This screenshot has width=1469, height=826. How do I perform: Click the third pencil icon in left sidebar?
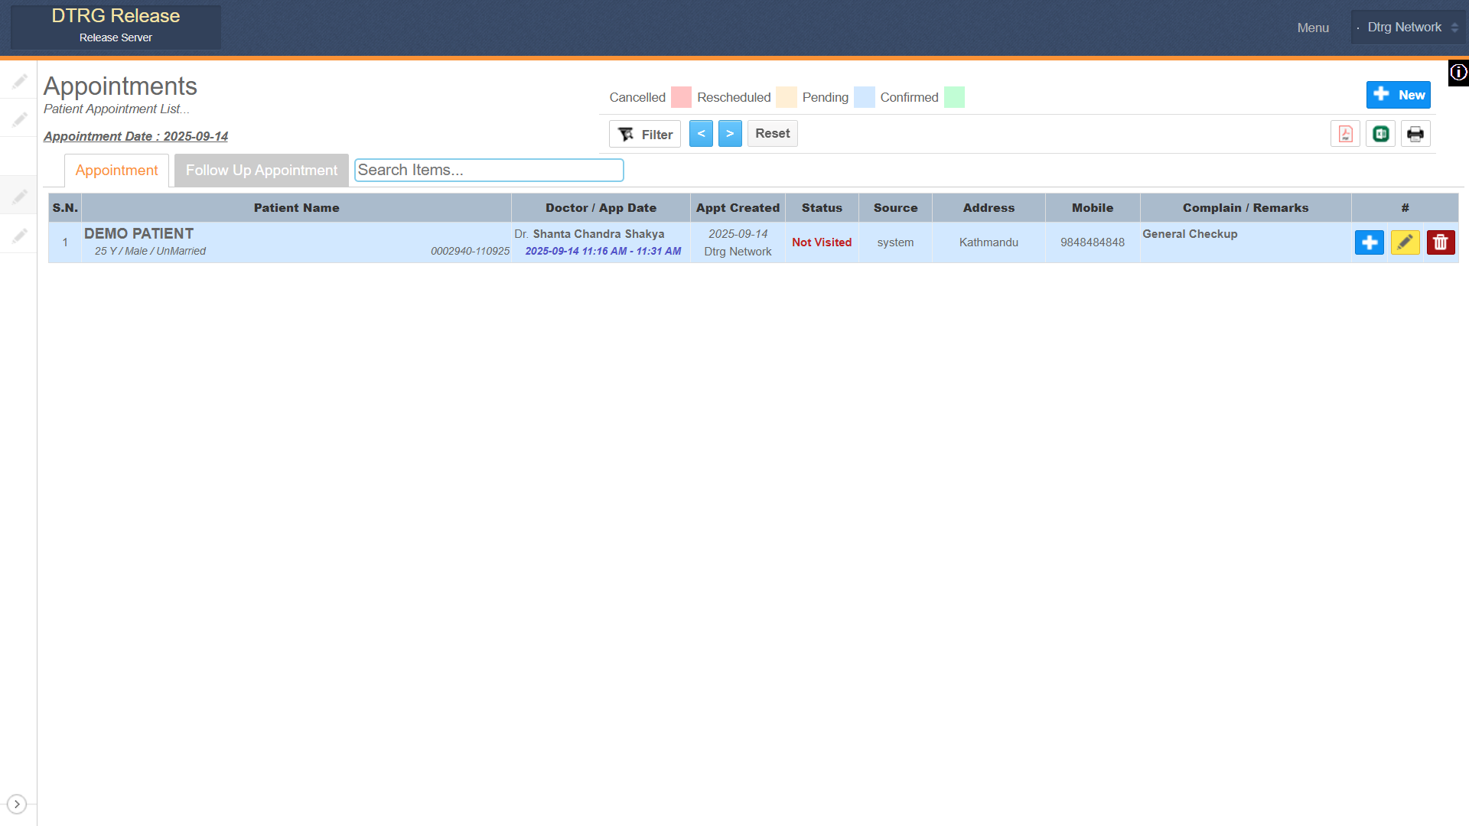click(19, 196)
